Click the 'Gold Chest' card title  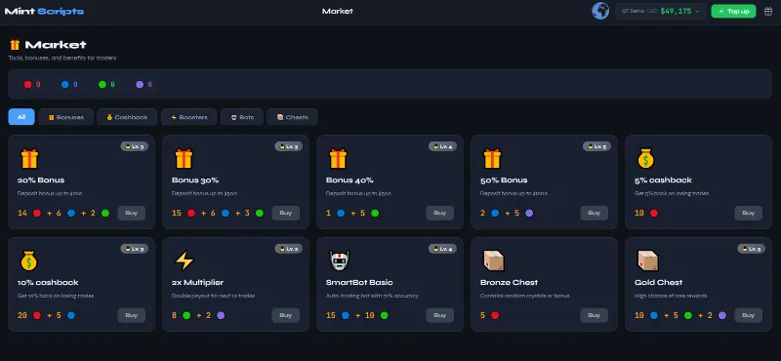tap(658, 282)
